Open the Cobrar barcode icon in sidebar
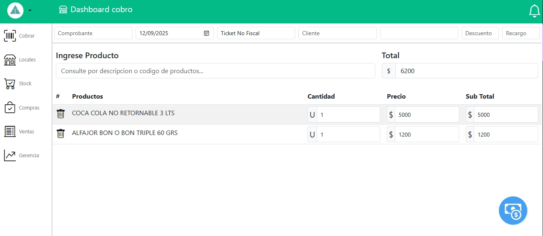This screenshot has height=236, width=543. (x=10, y=36)
